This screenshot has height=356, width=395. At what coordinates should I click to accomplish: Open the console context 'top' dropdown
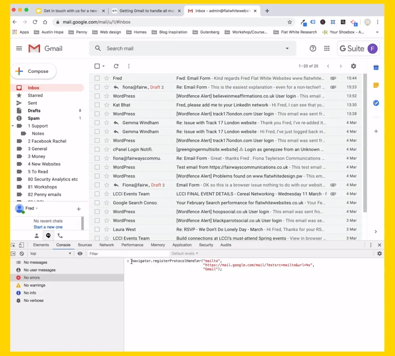(51, 254)
